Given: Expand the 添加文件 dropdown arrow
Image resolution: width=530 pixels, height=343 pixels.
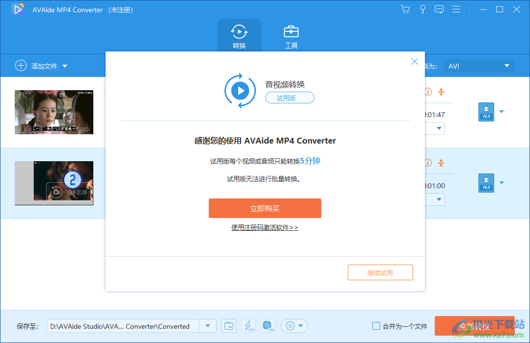Looking at the screenshot, I should click(65, 66).
